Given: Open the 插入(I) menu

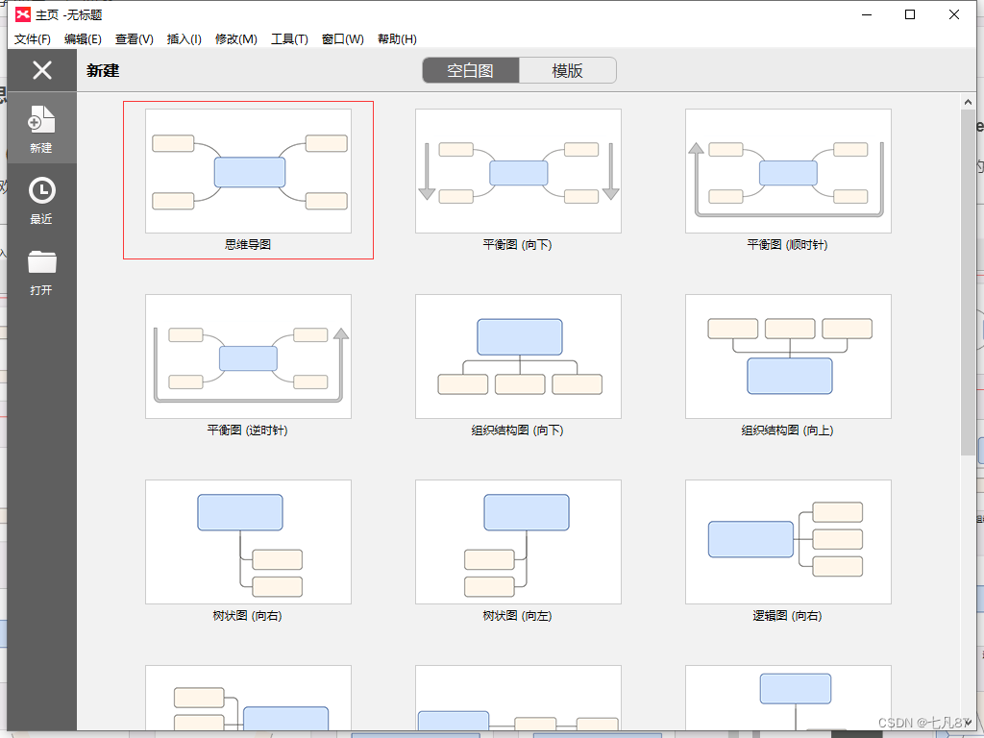Looking at the screenshot, I should coord(184,38).
